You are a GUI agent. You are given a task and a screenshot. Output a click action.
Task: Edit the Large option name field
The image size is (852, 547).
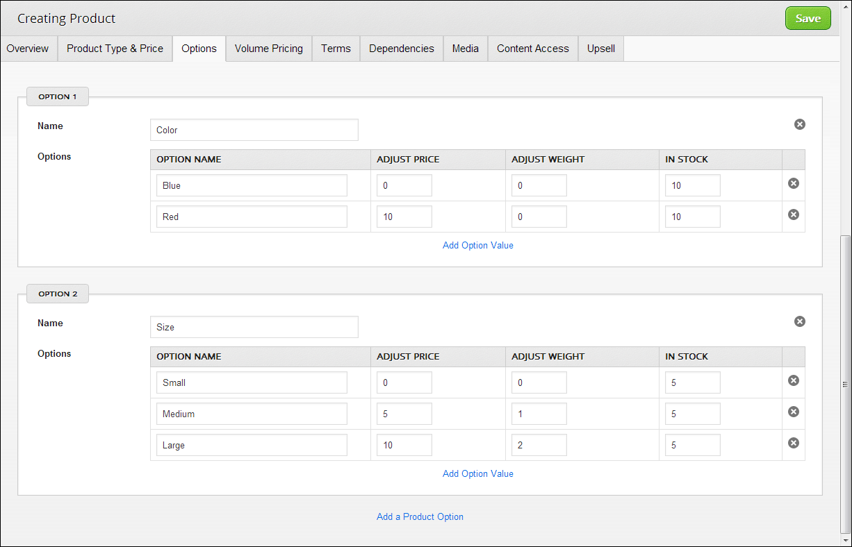click(252, 445)
